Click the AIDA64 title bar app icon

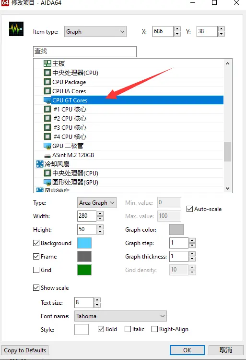(5, 3)
